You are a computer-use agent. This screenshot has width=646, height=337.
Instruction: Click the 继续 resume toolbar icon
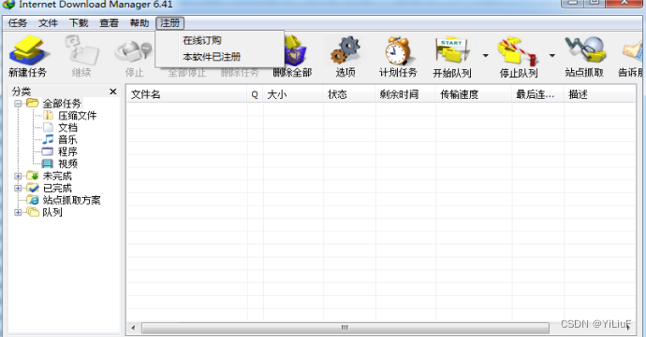tap(81, 50)
